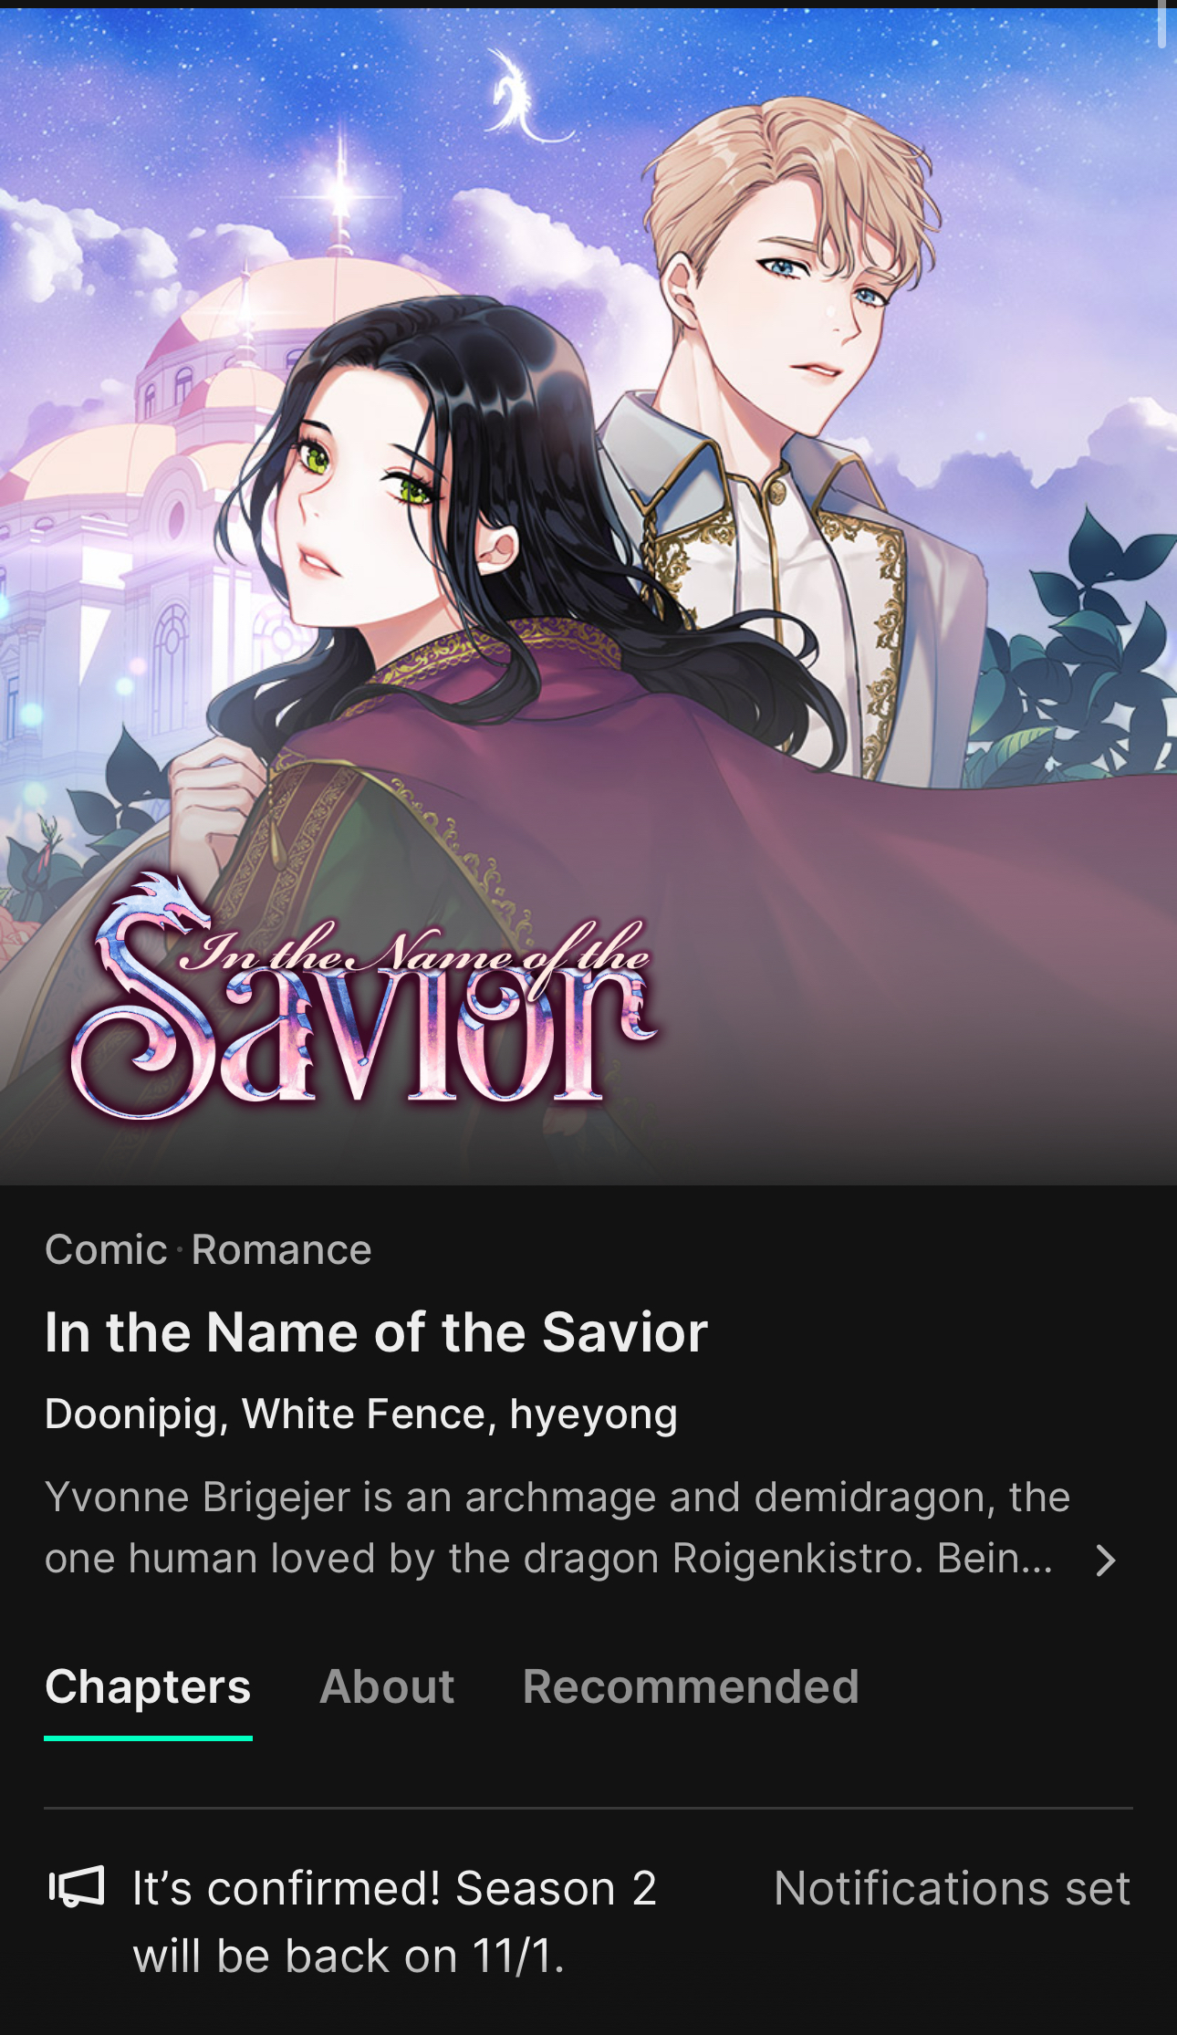Click the Season 2 return announcement text

[394, 1922]
